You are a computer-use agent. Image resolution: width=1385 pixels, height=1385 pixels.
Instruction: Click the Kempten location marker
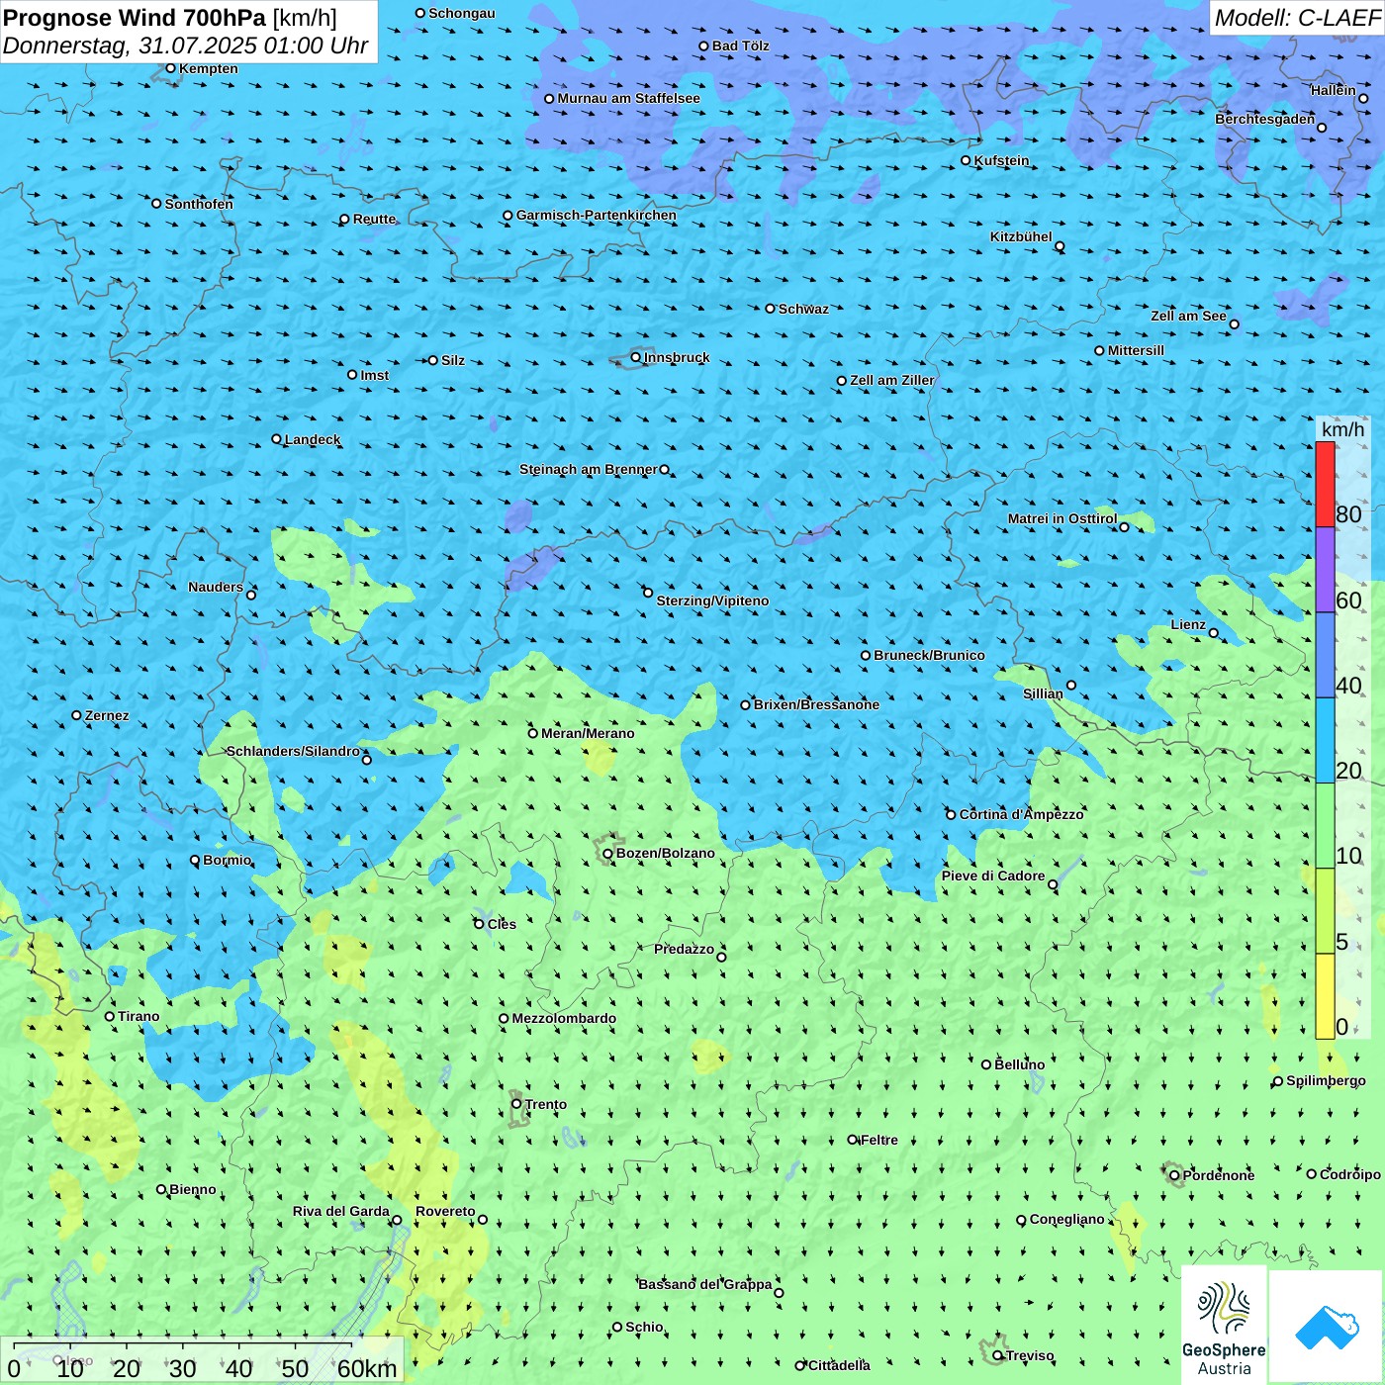point(171,68)
